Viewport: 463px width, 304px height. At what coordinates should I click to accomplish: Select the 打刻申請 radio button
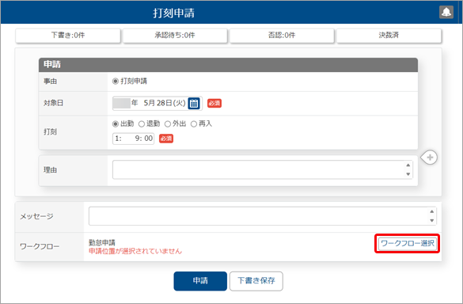(x=116, y=82)
